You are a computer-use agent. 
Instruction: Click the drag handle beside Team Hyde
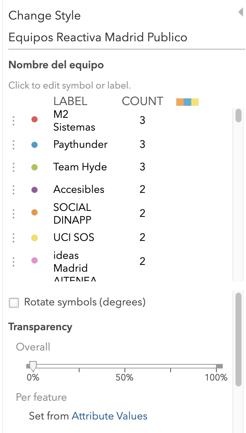13,167
